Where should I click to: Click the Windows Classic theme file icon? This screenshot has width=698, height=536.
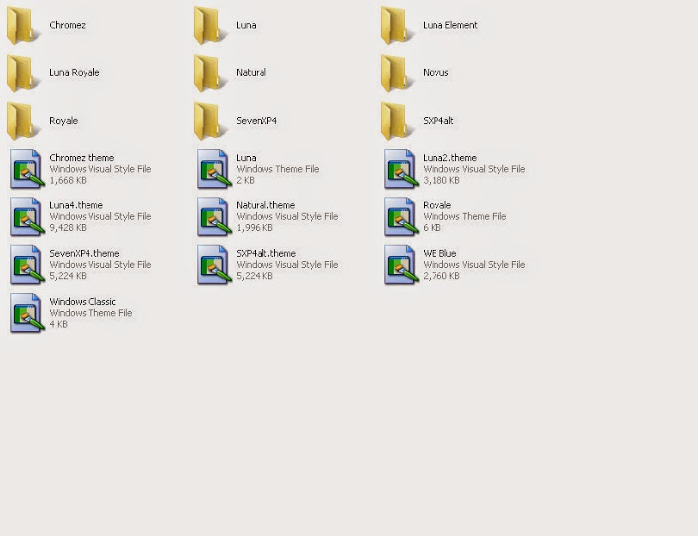[x=27, y=313]
